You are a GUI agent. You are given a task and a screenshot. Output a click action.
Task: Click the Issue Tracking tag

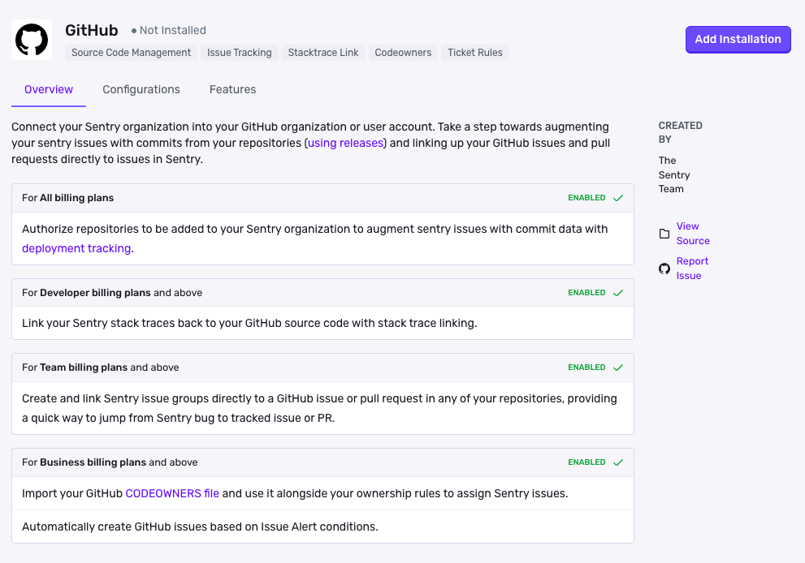240,53
